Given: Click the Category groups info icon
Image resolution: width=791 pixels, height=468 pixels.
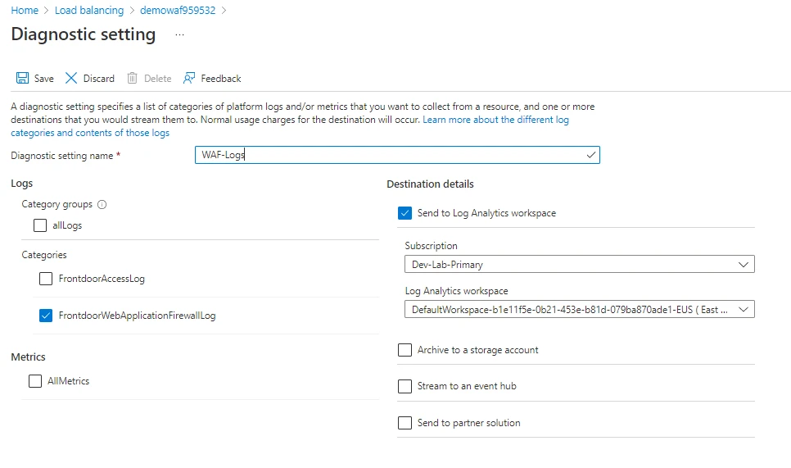Looking at the screenshot, I should 102,205.
